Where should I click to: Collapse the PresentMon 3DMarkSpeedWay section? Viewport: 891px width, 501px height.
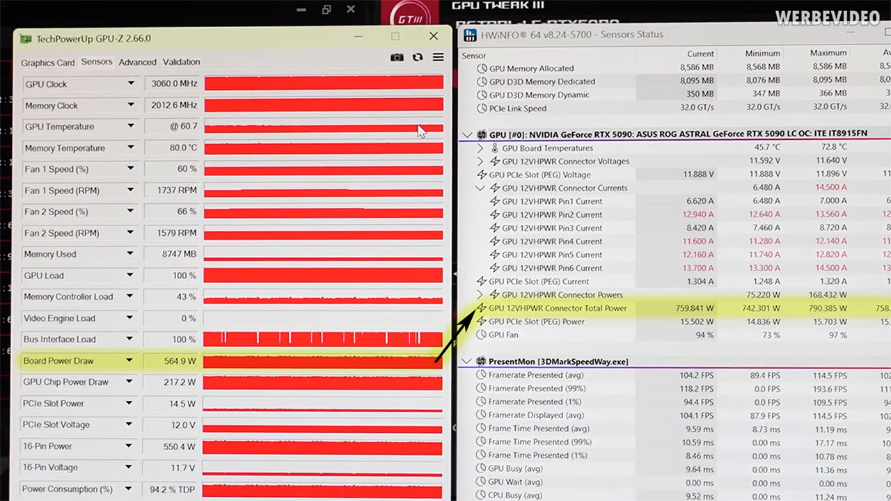point(468,362)
